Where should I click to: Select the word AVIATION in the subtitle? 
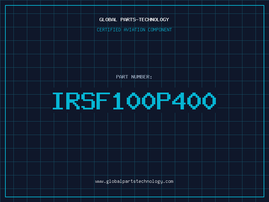[134, 30]
